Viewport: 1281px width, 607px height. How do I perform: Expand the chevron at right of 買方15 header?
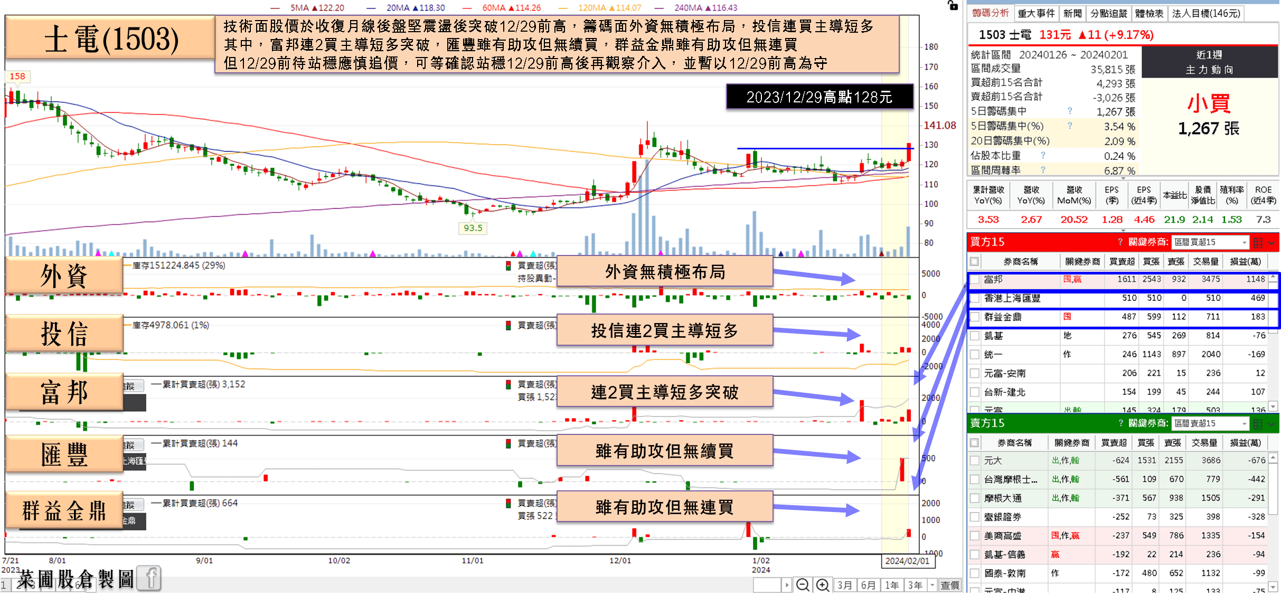pyautogui.click(x=1271, y=242)
